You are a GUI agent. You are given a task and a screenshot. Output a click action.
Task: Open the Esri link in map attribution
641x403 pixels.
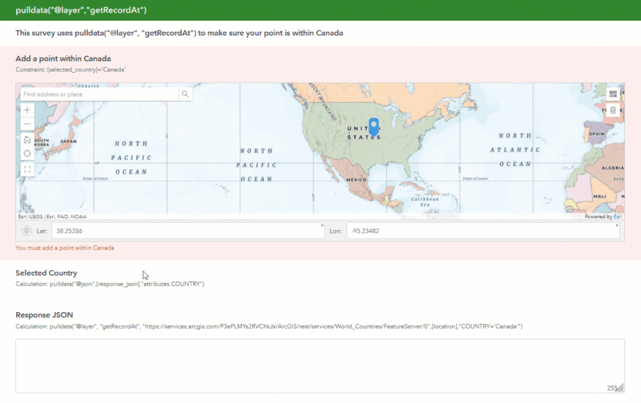tap(618, 217)
